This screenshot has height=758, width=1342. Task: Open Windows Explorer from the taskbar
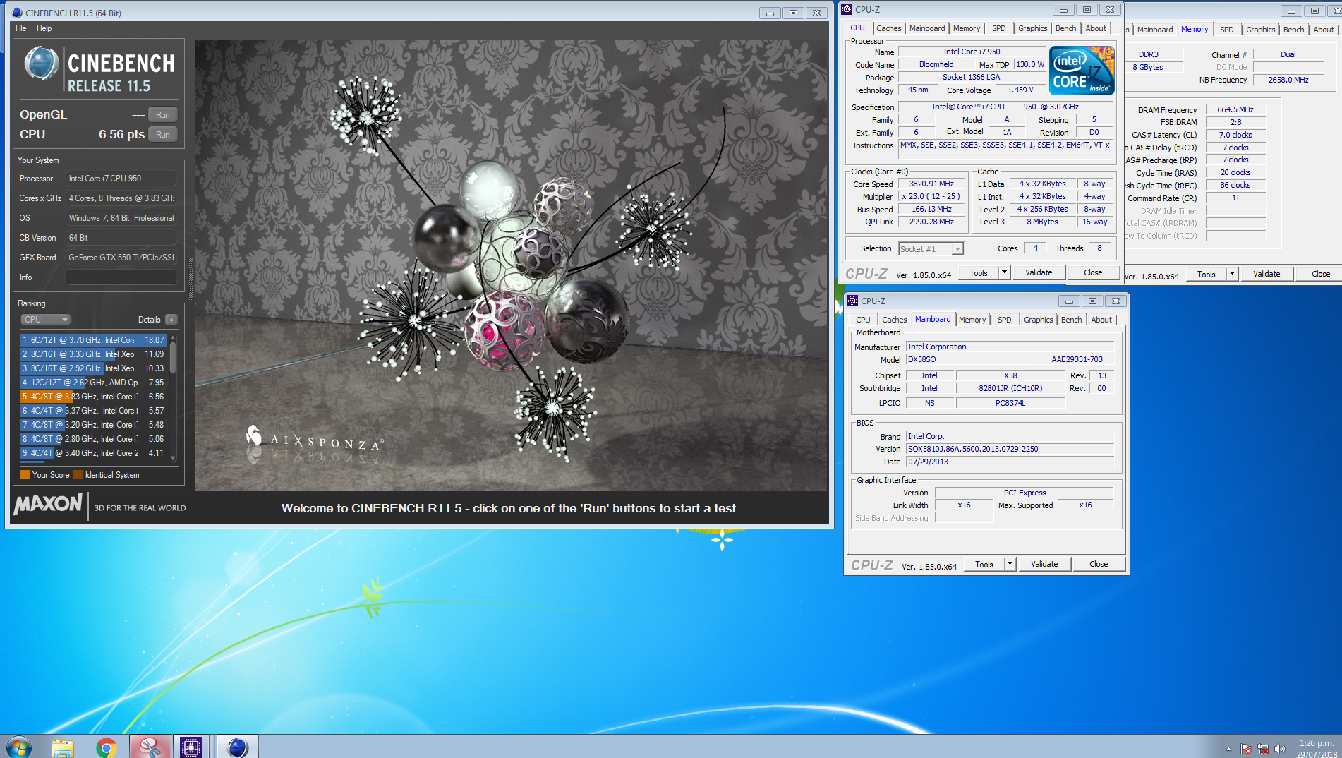pyautogui.click(x=63, y=747)
